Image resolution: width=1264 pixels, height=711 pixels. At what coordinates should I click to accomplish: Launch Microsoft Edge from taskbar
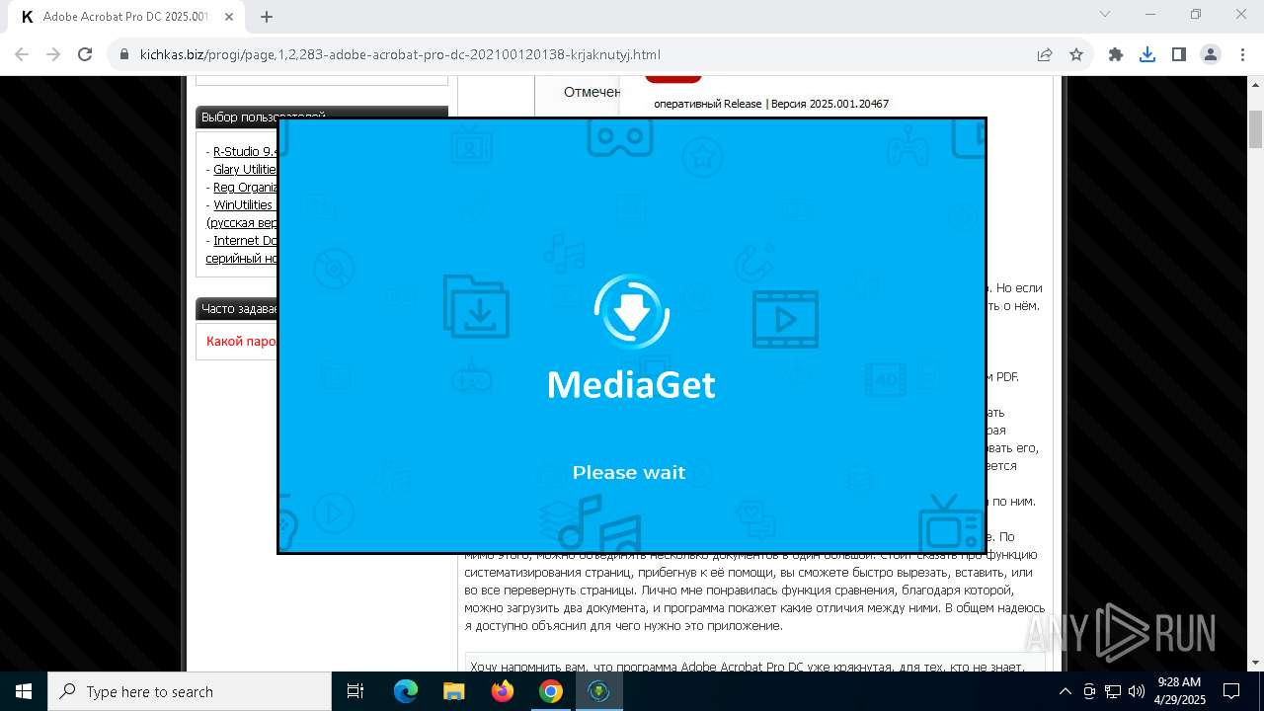coord(406,691)
